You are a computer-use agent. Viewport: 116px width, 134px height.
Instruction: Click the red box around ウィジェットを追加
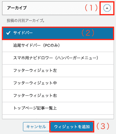[x=72, y=127]
